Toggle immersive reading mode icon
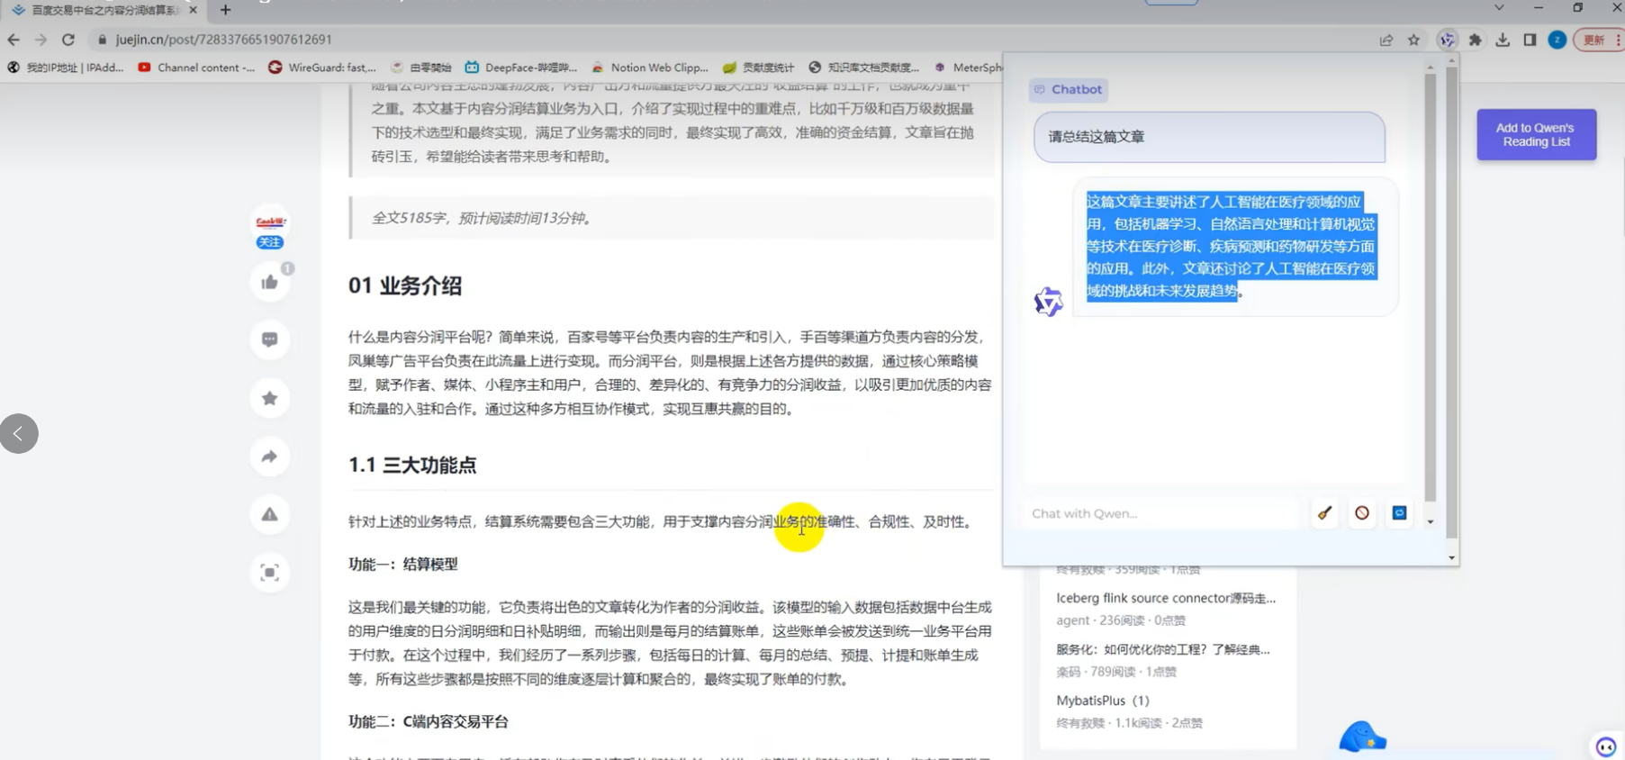The height and width of the screenshot is (760, 1625). 269,573
